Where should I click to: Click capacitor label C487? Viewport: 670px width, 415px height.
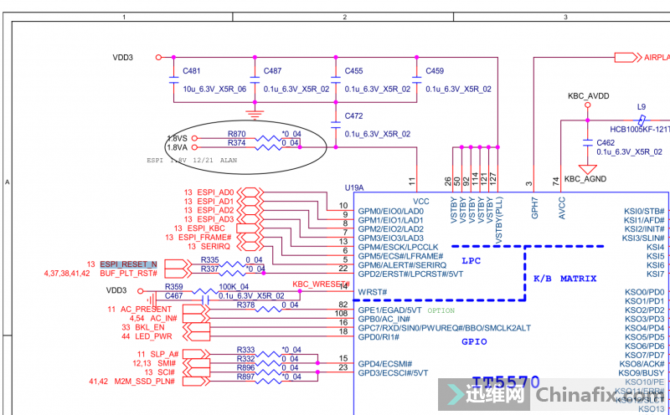273,71
